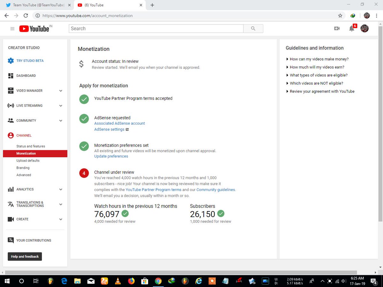Image resolution: width=383 pixels, height=287 pixels.
Task: Open a new browser tab
Action: (152, 5)
